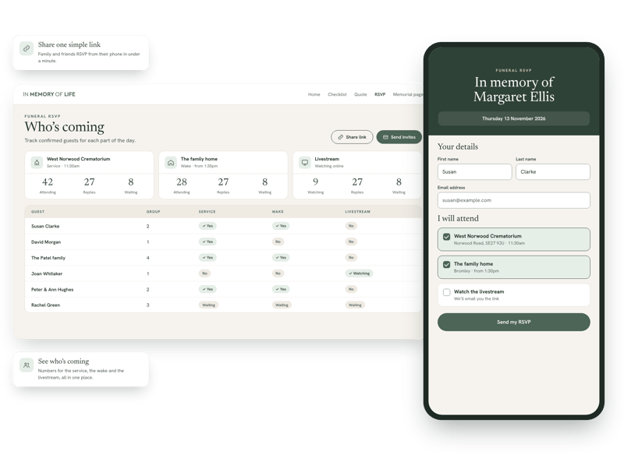Click Peter & Ann Hughes' wake Yes badge

tap(281, 290)
